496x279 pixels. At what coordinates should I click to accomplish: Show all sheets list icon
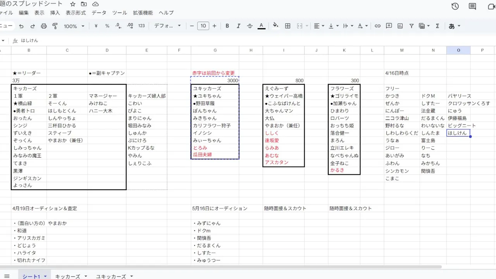click(x=7, y=276)
